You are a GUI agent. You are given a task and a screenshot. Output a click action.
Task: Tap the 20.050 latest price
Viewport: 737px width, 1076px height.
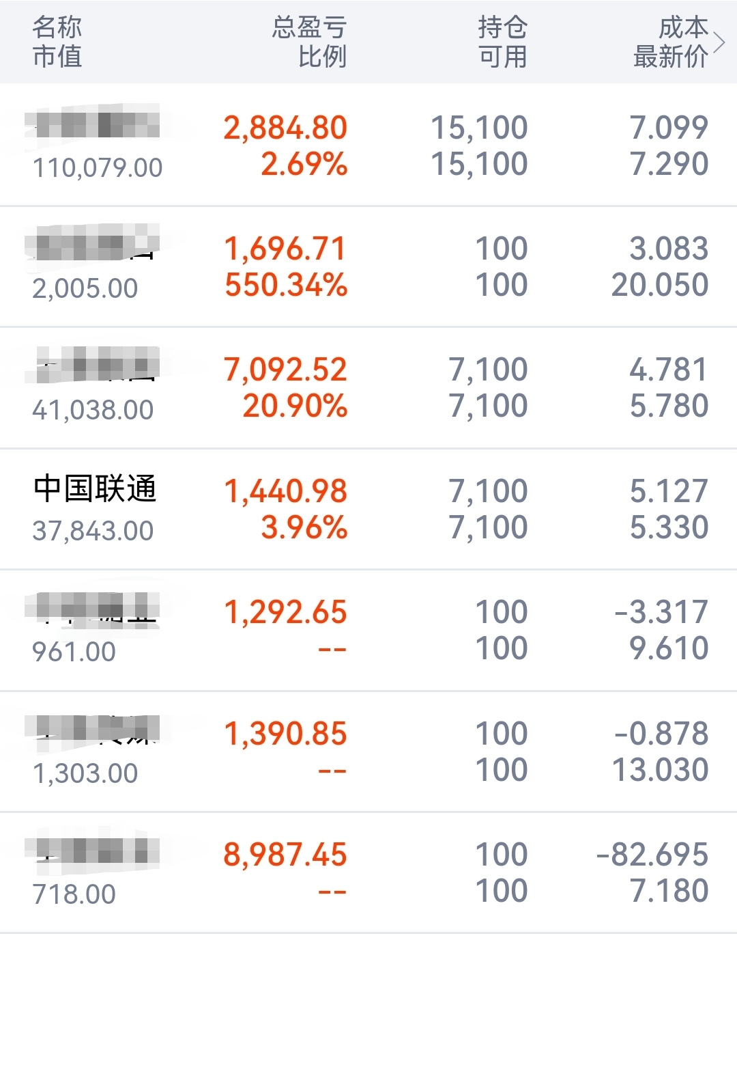[x=660, y=285]
